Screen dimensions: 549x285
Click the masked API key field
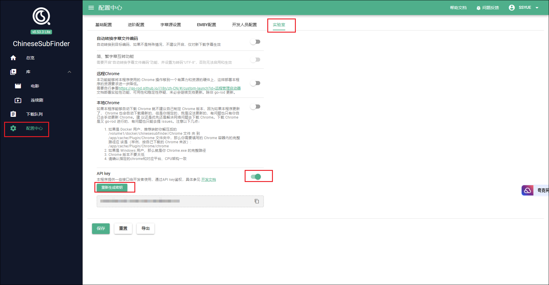[173, 201]
